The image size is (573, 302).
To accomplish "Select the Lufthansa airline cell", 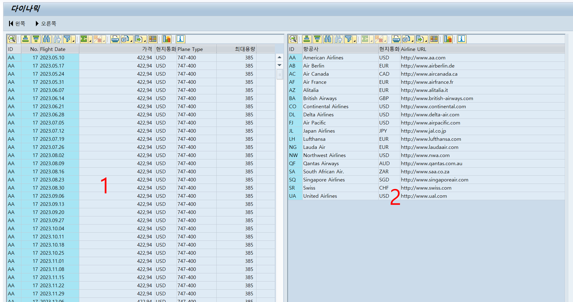I will (x=340, y=139).
